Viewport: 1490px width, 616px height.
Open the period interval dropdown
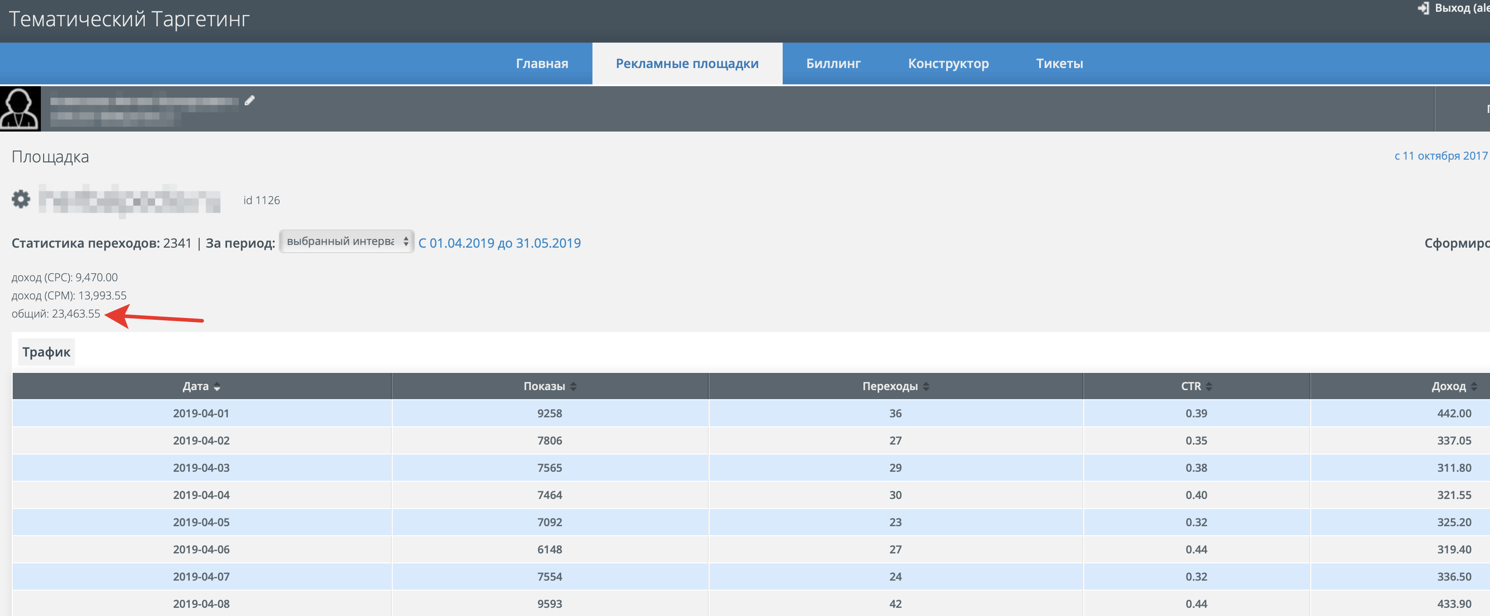coord(346,241)
